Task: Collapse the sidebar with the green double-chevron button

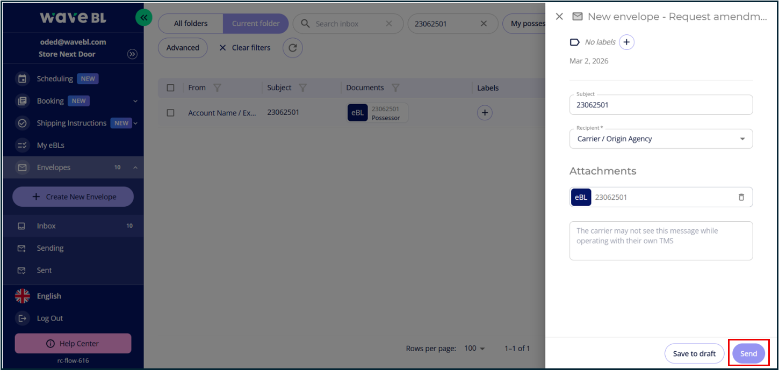Action: point(143,18)
